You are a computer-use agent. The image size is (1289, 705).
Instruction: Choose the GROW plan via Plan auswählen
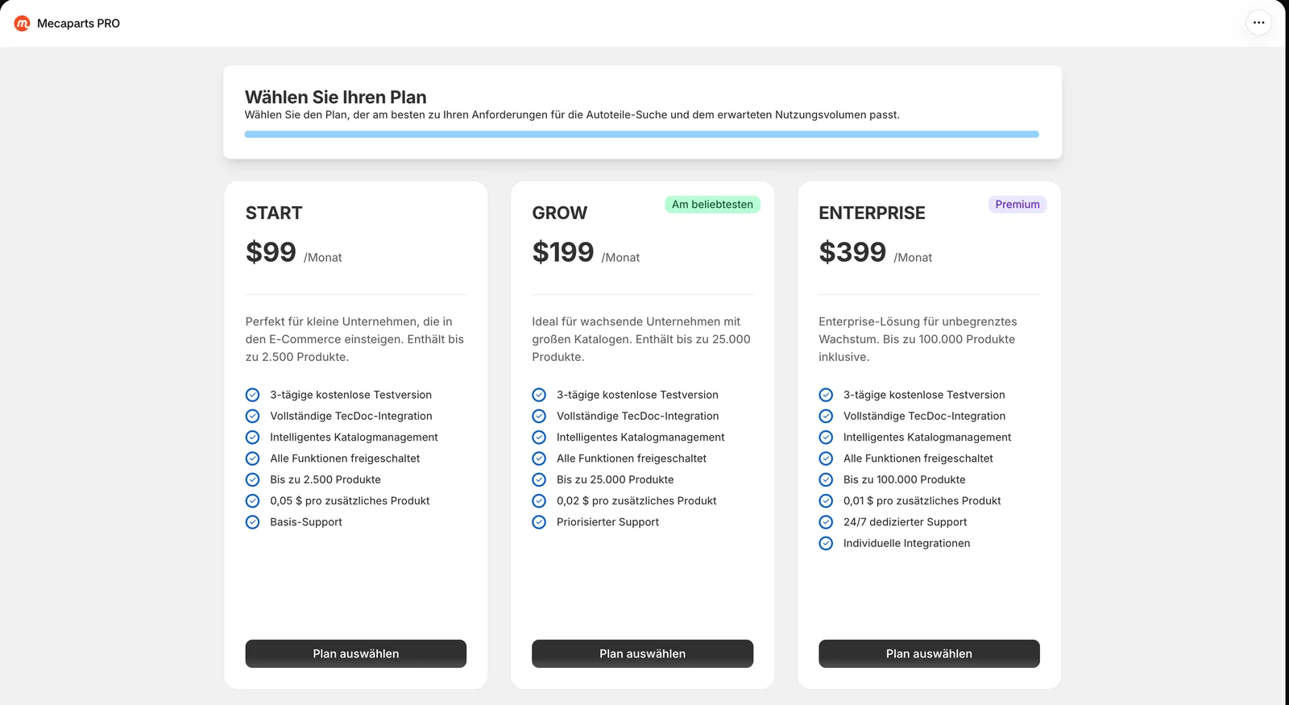click(x=642, y=653)
